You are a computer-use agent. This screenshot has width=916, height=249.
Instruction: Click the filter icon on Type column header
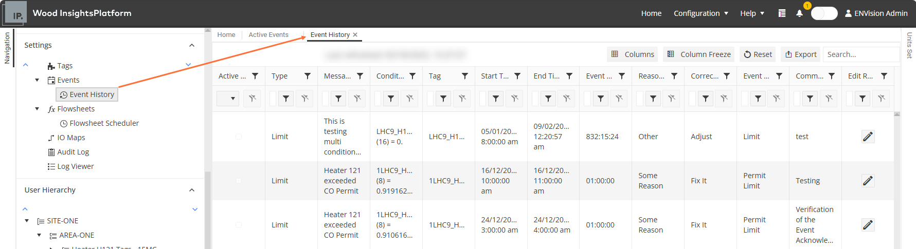(x=308, y=76)
